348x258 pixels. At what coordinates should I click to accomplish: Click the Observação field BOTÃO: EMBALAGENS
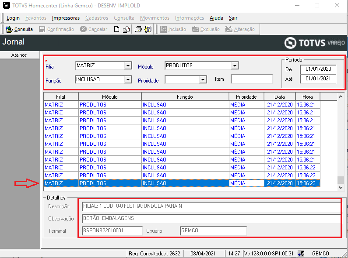click(x=211, y=218)
